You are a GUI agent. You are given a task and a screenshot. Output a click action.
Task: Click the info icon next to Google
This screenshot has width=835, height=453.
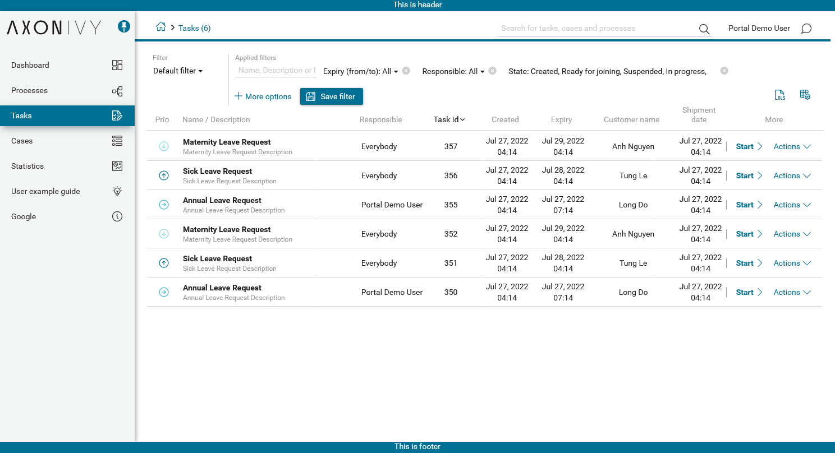coord(117,216)
